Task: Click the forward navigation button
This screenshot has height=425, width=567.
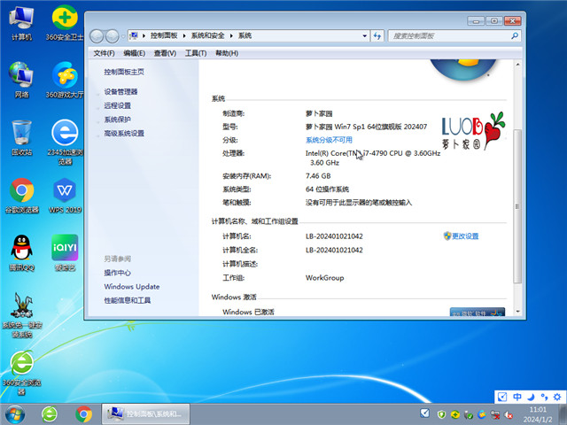Action: click(x=113, y=35)
